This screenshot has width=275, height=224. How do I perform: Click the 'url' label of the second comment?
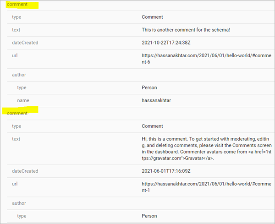point(15,184)
